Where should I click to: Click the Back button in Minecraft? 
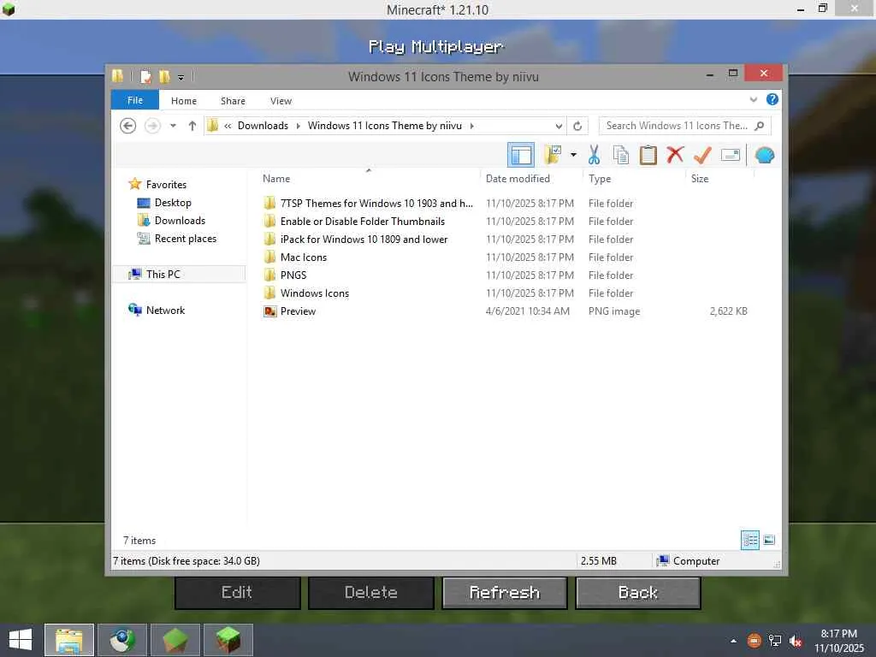click(638, 592)
